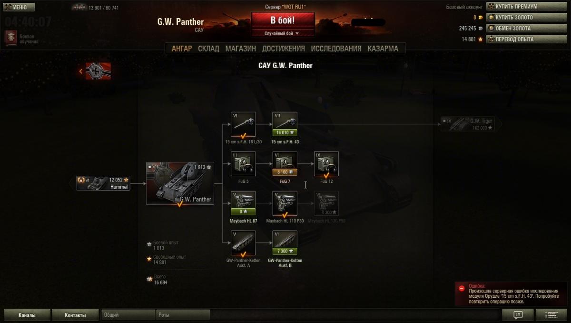
Task: Open the Магазин tab
Action: click(240, 49)
